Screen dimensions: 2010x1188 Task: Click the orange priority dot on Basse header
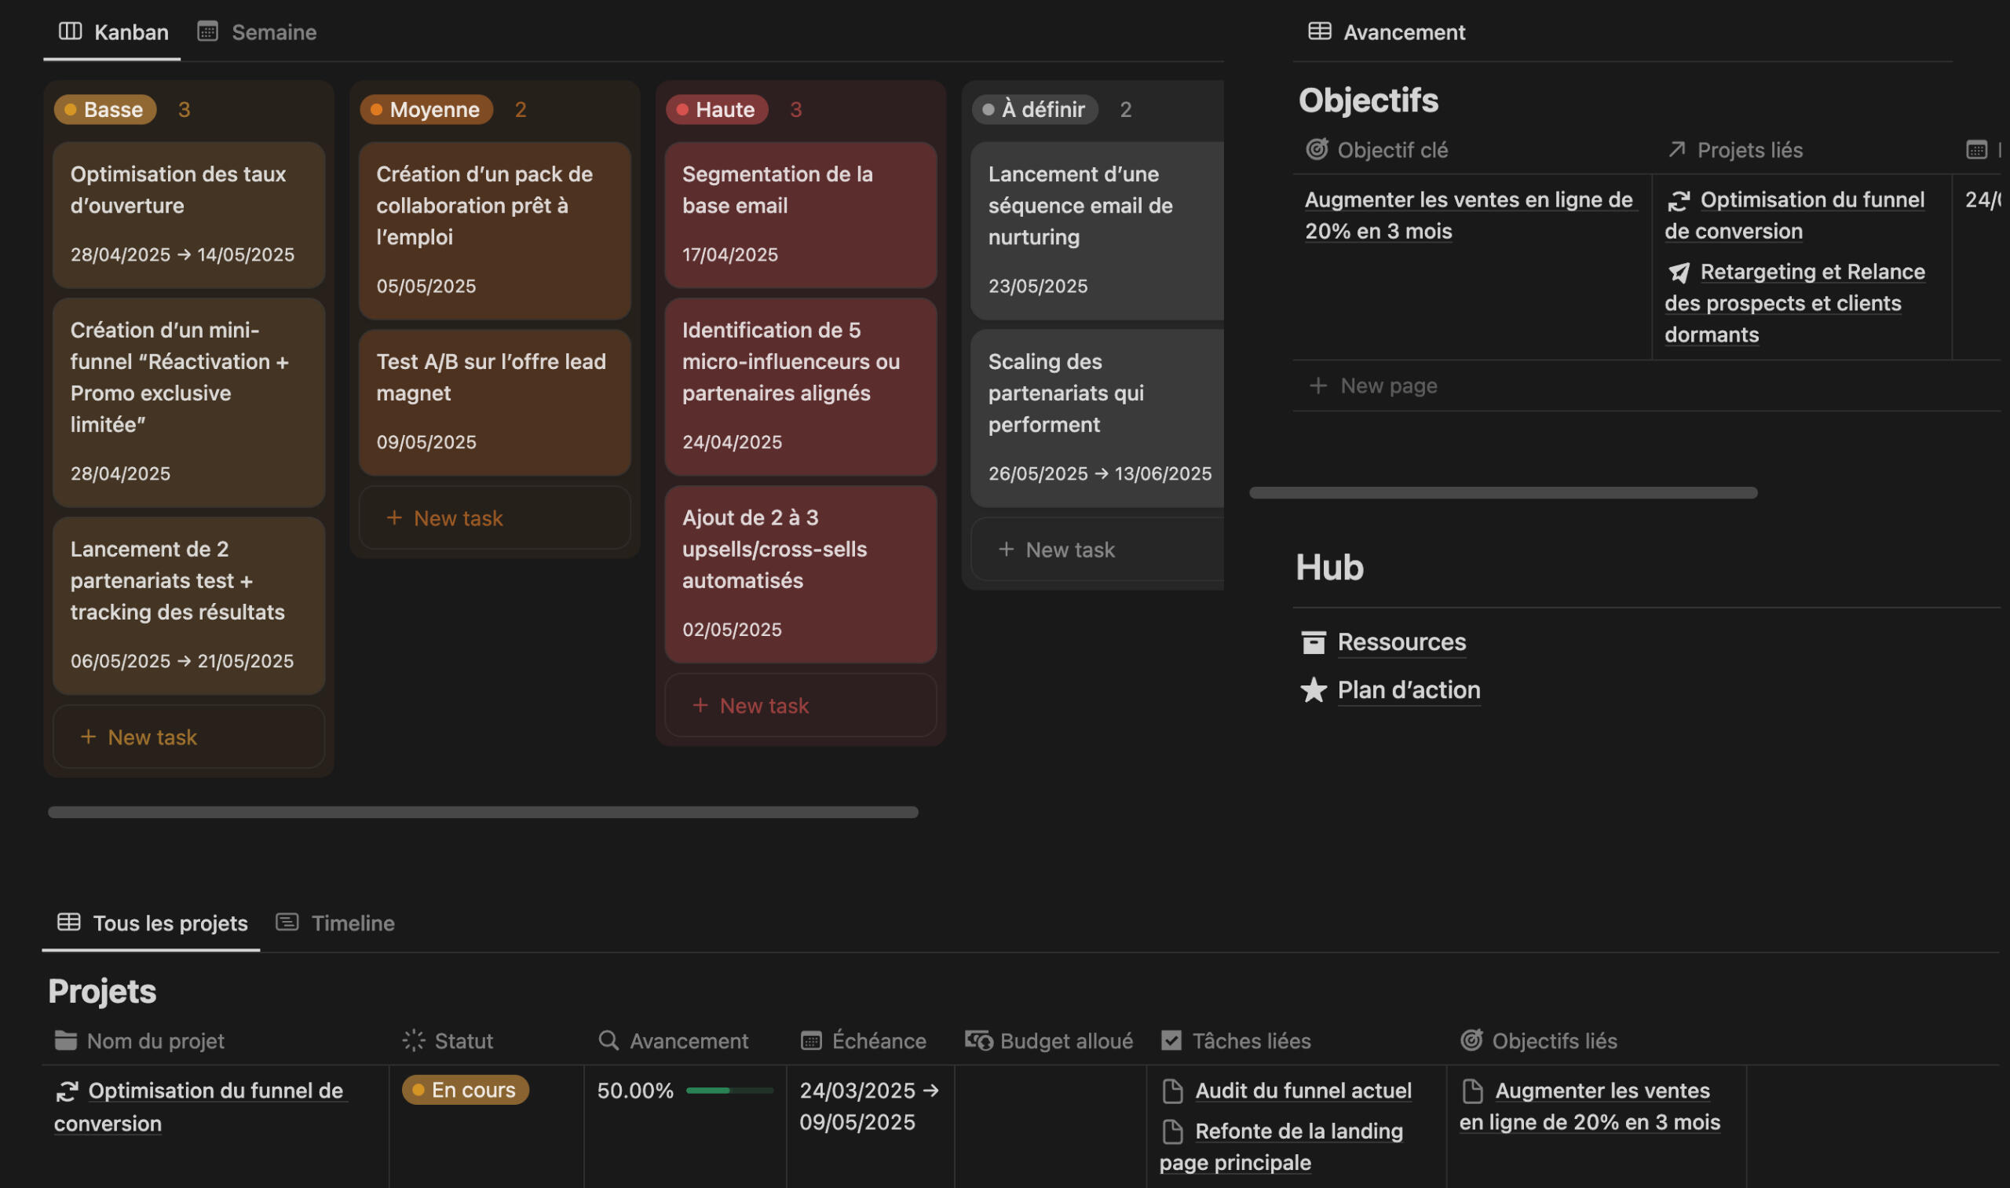71,110
